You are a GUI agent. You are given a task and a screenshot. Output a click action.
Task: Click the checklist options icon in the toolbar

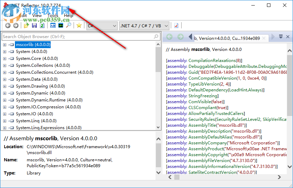coord(176,26)
